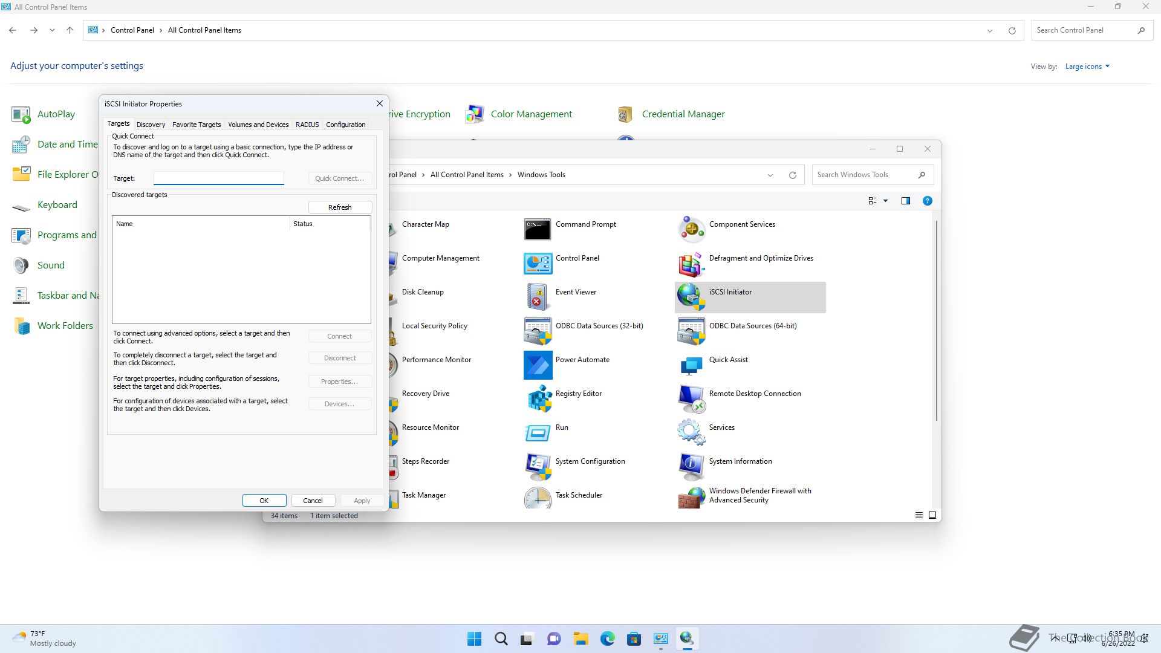Open the weather widget on taskbar
The image size is (1161, 653).
click(x=45, y=638)
